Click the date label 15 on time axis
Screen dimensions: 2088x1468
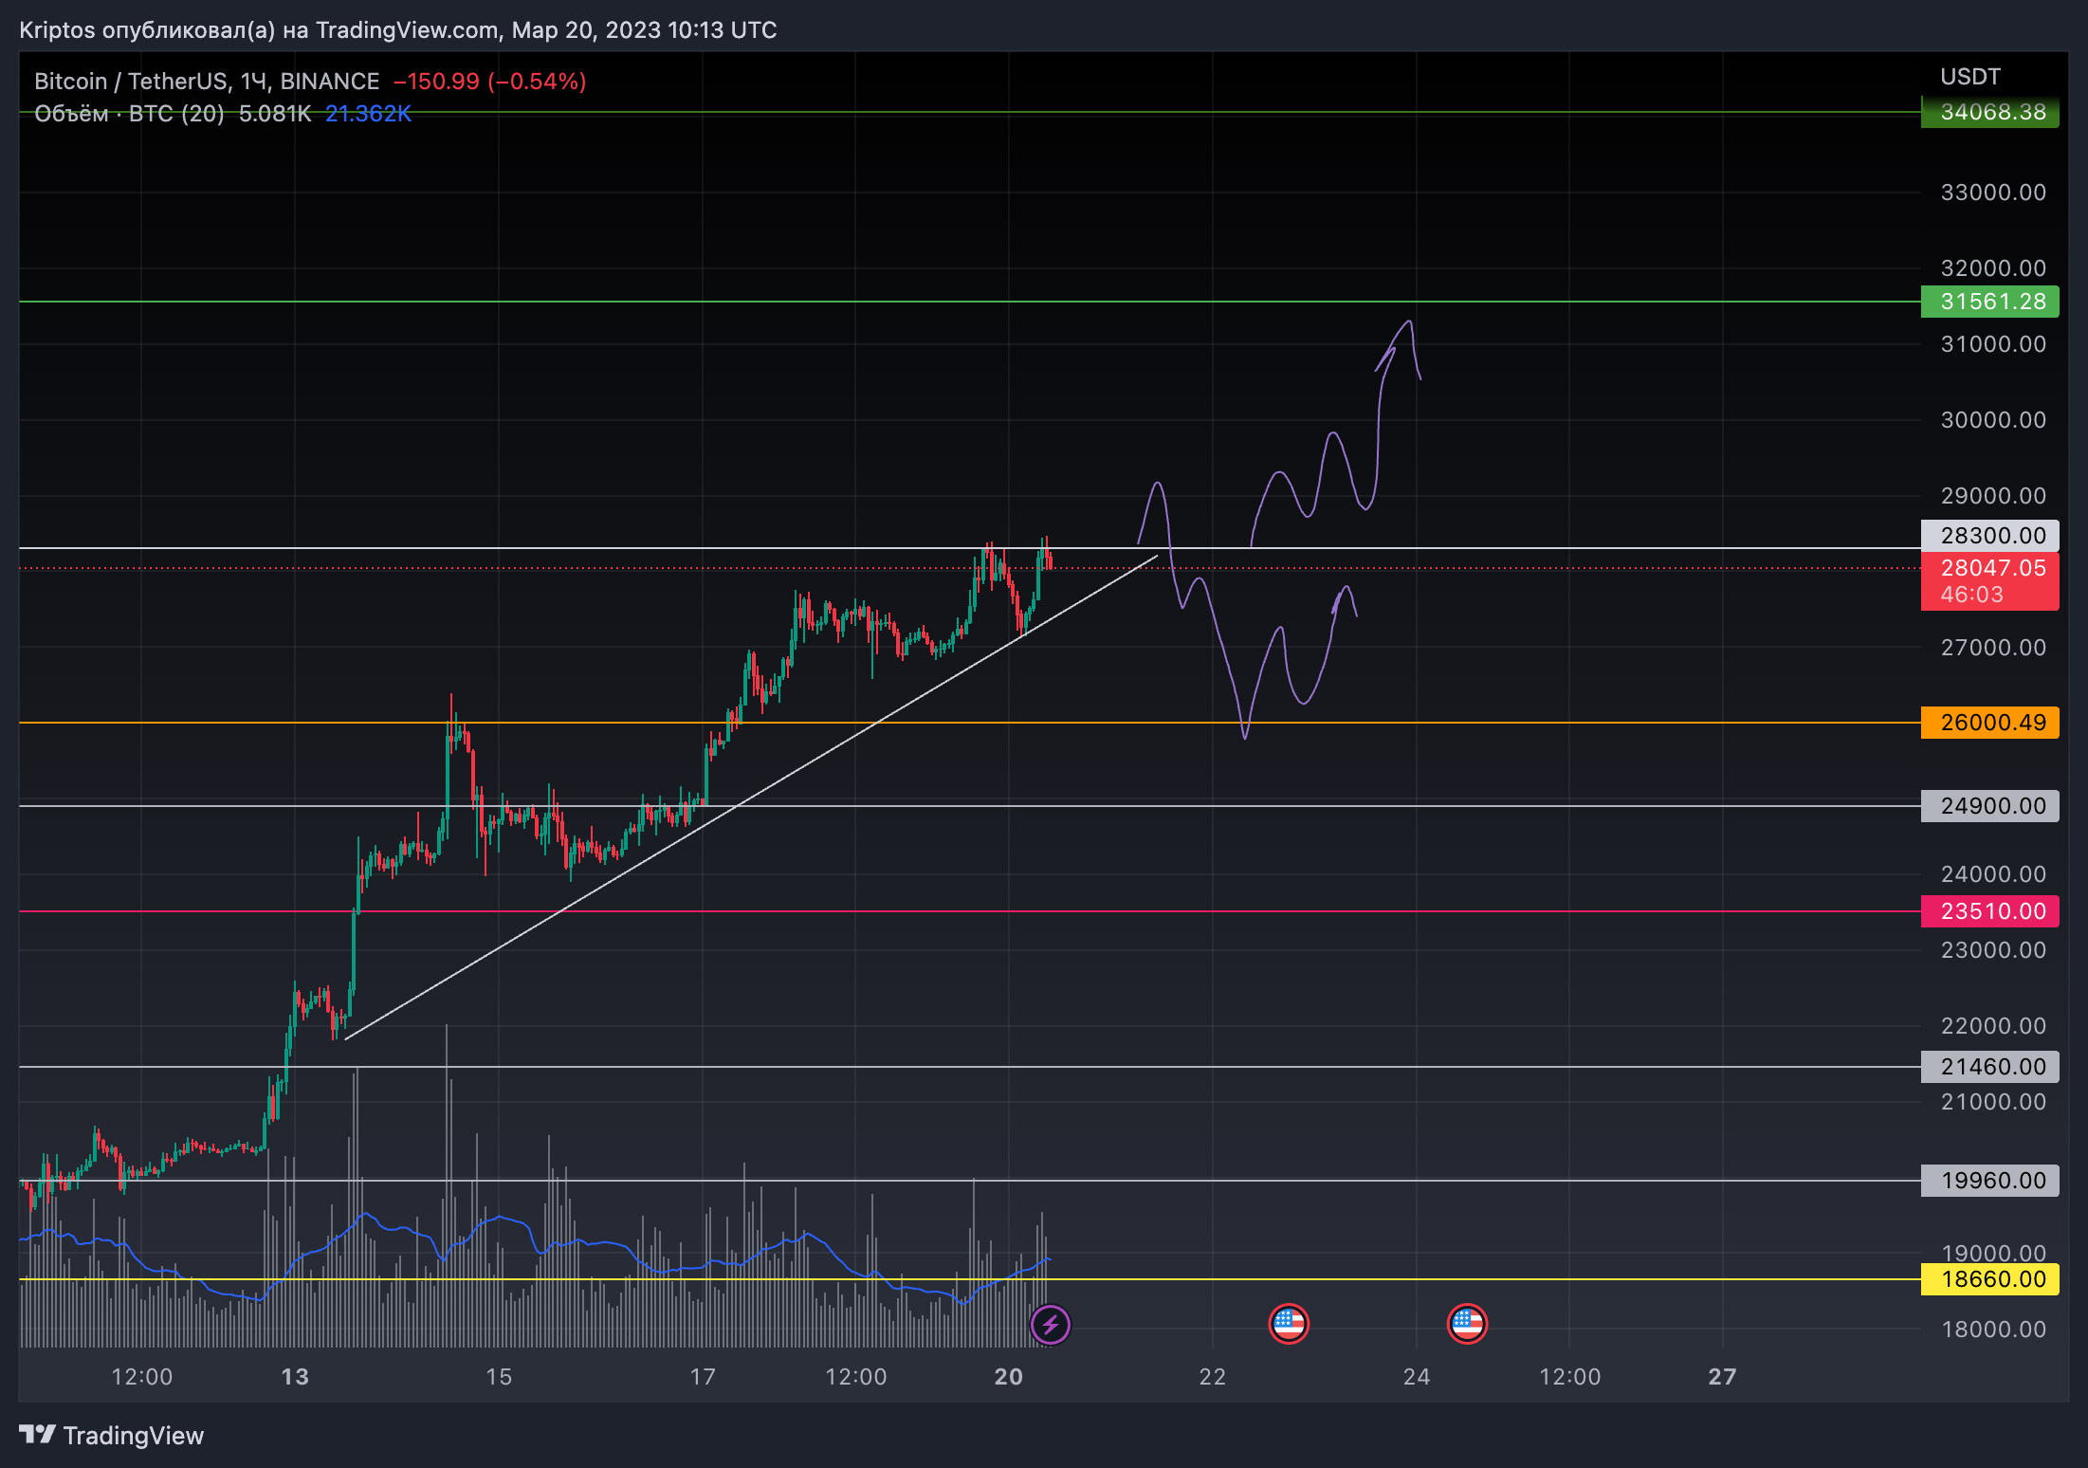tap(499, 1377)
